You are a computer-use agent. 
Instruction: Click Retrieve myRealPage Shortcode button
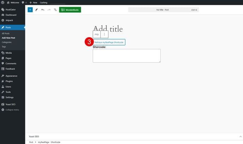click(x=109, y=42)
